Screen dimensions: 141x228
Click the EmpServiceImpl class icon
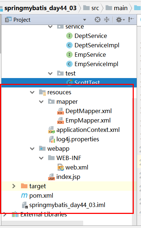[x=69, y=64]
